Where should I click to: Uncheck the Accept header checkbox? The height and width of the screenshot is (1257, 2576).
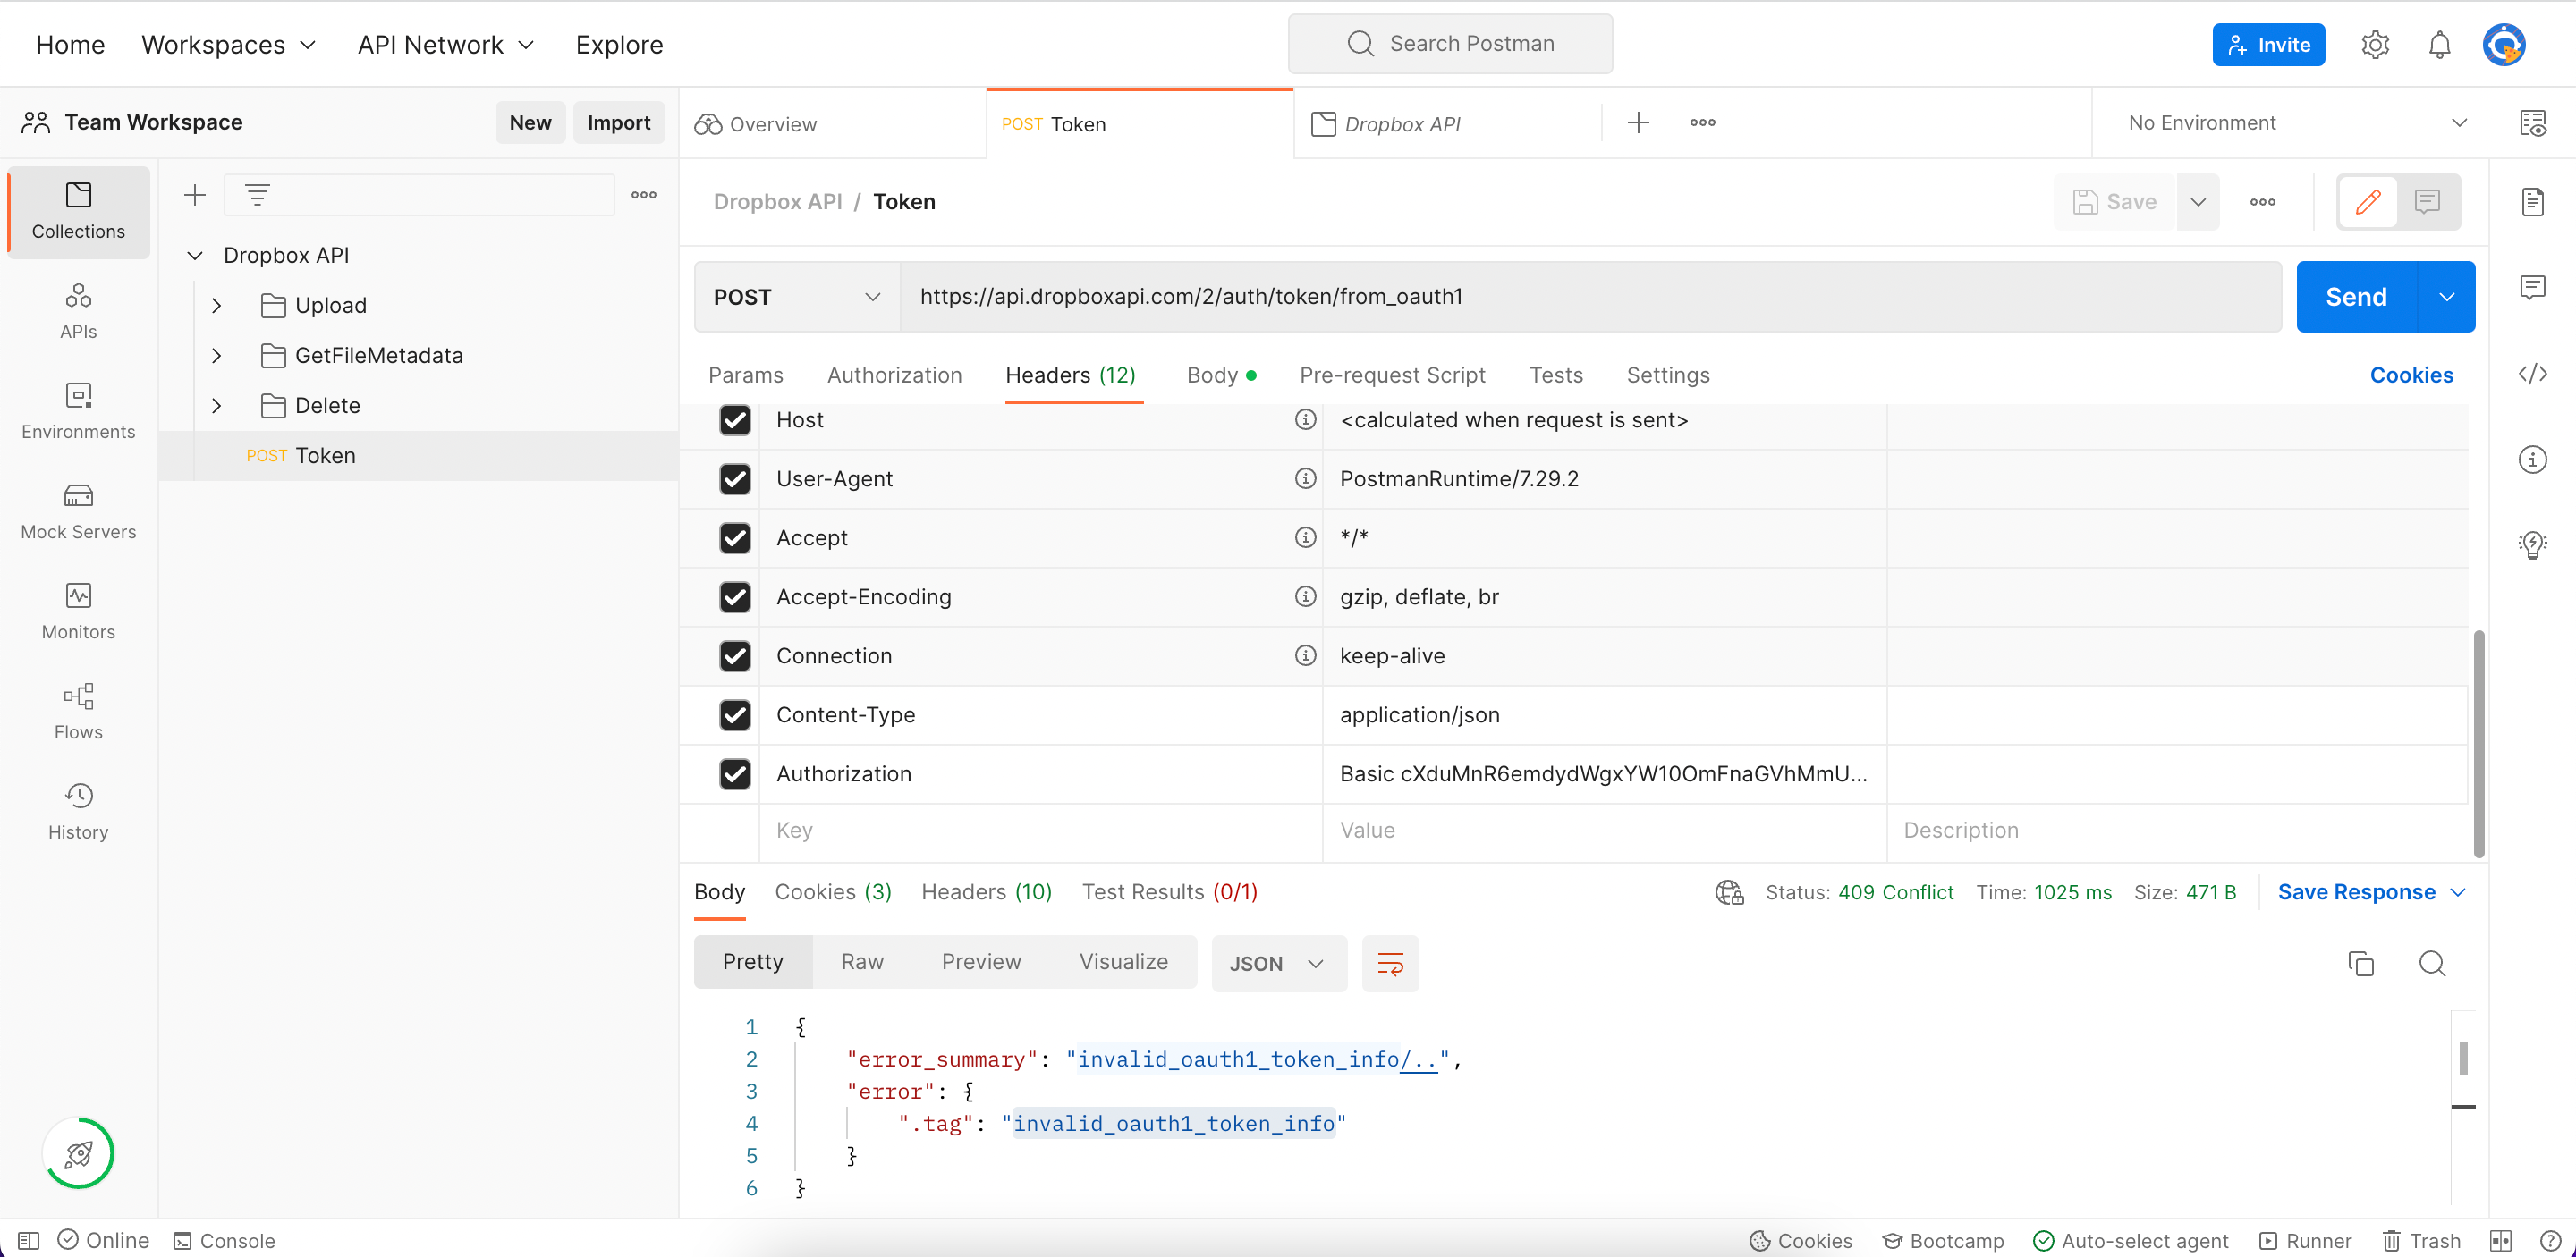tap(735, 537)
